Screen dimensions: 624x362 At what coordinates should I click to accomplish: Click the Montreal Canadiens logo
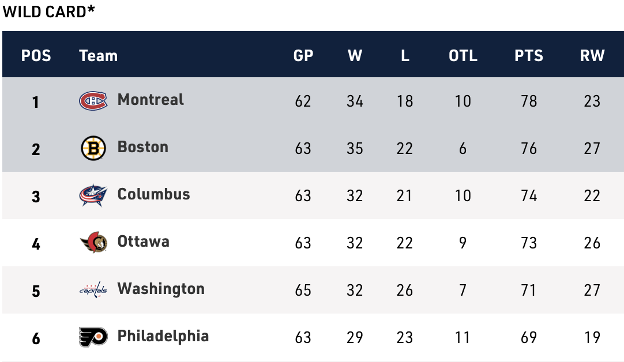[x=93, y=101]
